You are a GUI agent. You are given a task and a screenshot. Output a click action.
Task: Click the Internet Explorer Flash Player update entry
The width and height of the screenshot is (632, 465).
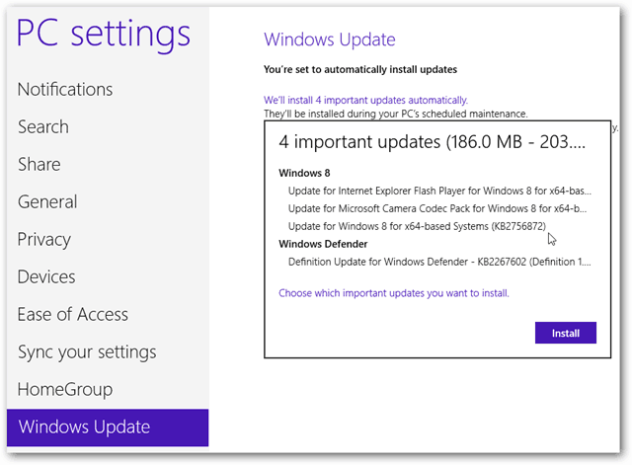[439, 191]
